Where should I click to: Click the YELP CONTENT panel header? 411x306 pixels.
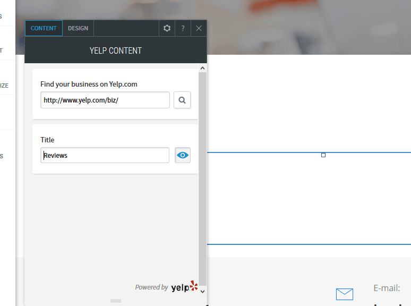point(116,50)
